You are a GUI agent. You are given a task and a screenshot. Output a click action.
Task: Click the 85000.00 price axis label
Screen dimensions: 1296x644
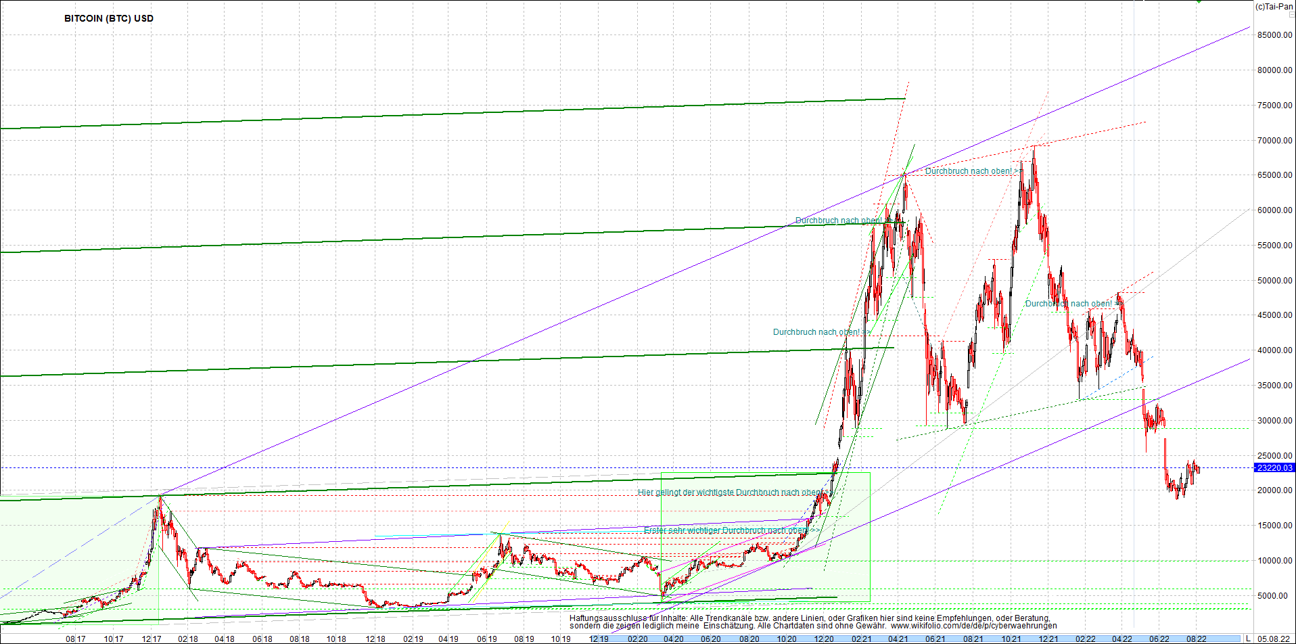coord(1274,35)
